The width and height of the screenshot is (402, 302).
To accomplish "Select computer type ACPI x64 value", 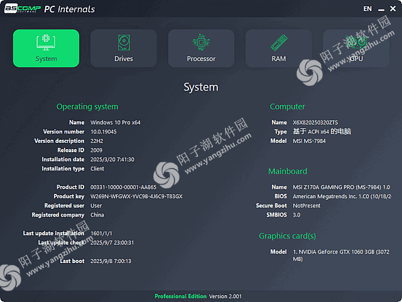I will click(x=322, y=131).
